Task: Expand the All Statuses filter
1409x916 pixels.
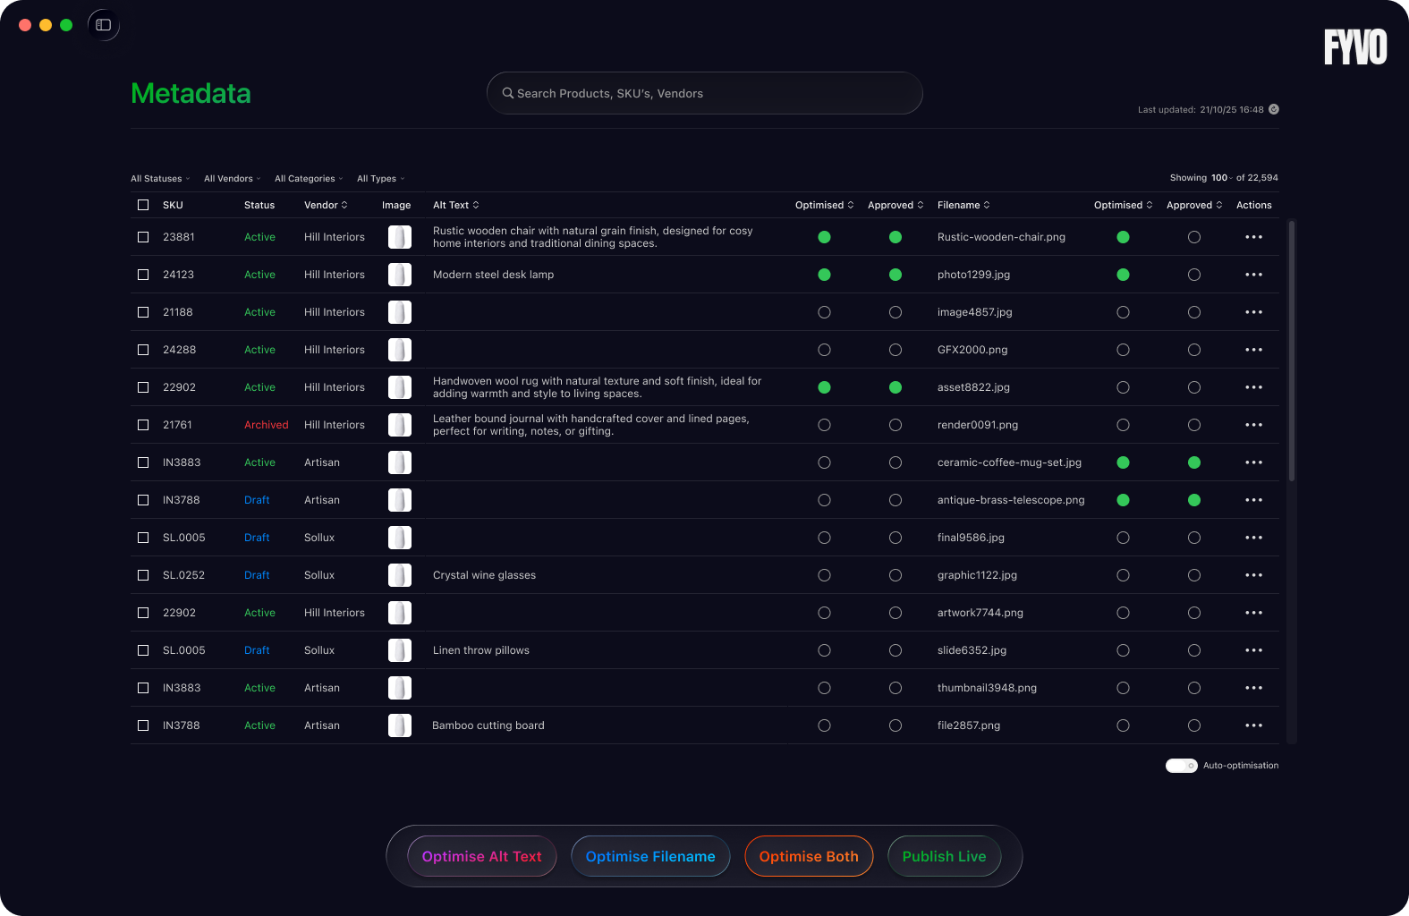Action: pos(160,179)
